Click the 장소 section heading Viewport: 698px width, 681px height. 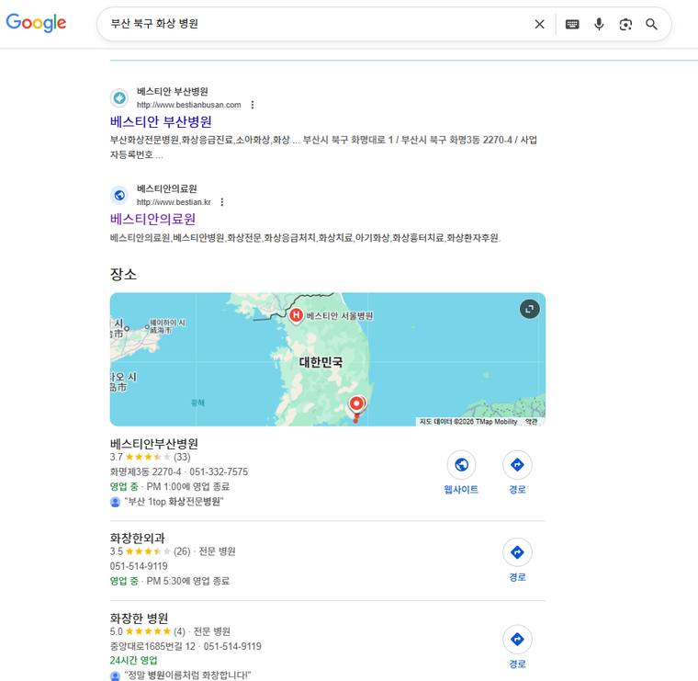click(x=123, y=274)
